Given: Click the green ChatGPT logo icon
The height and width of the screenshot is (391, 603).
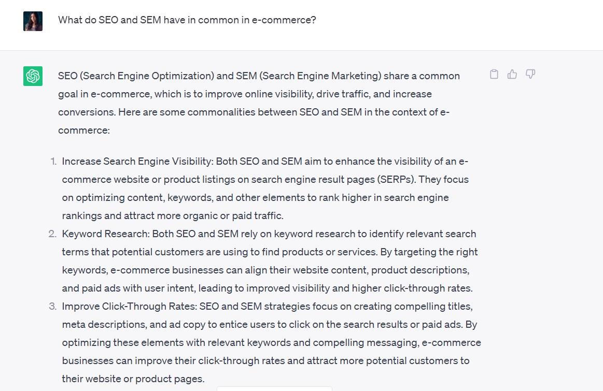Looking at the screenshot, I should pos(33,76).
